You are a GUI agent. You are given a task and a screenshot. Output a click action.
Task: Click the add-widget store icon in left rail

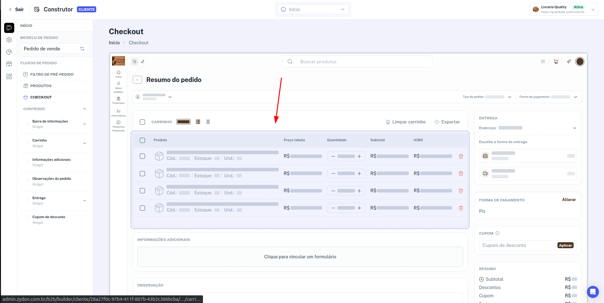coord(9,64)
